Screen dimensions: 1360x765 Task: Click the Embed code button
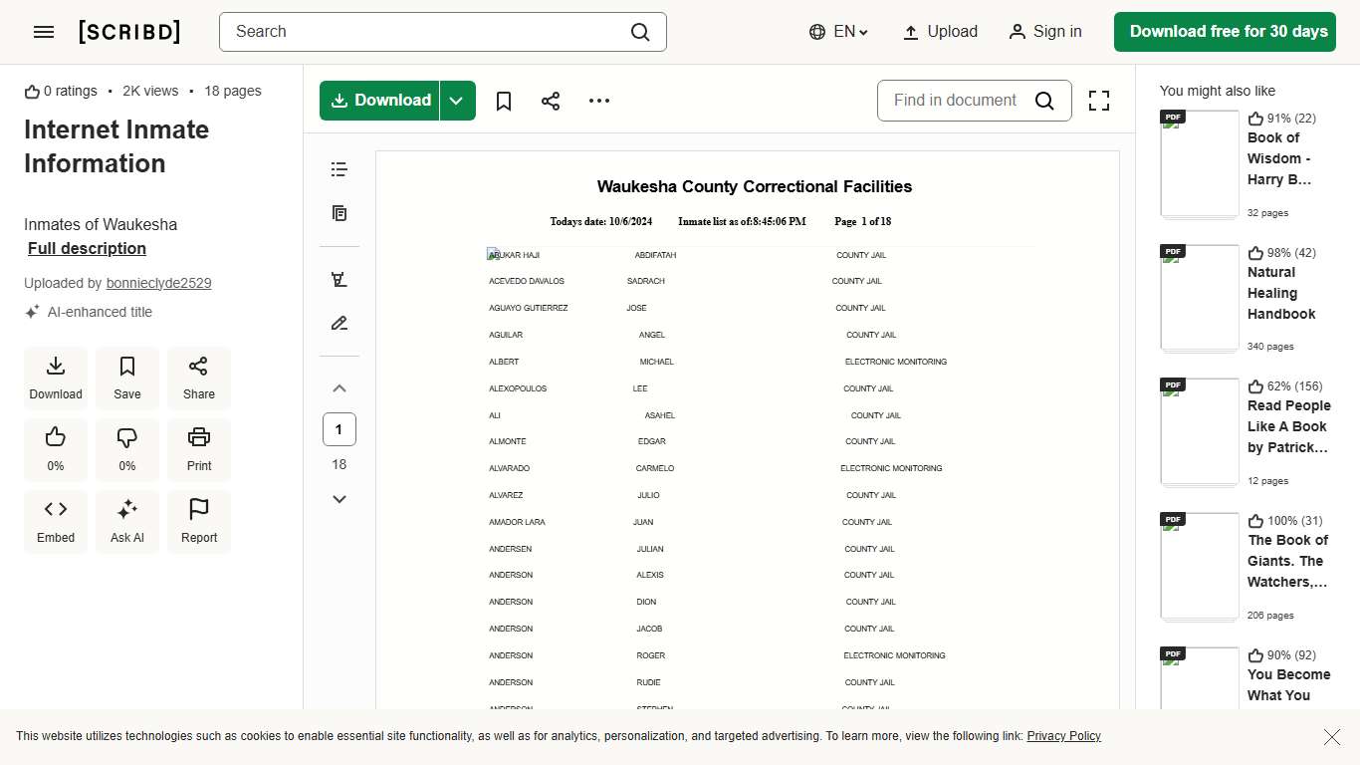coord(56,521)
